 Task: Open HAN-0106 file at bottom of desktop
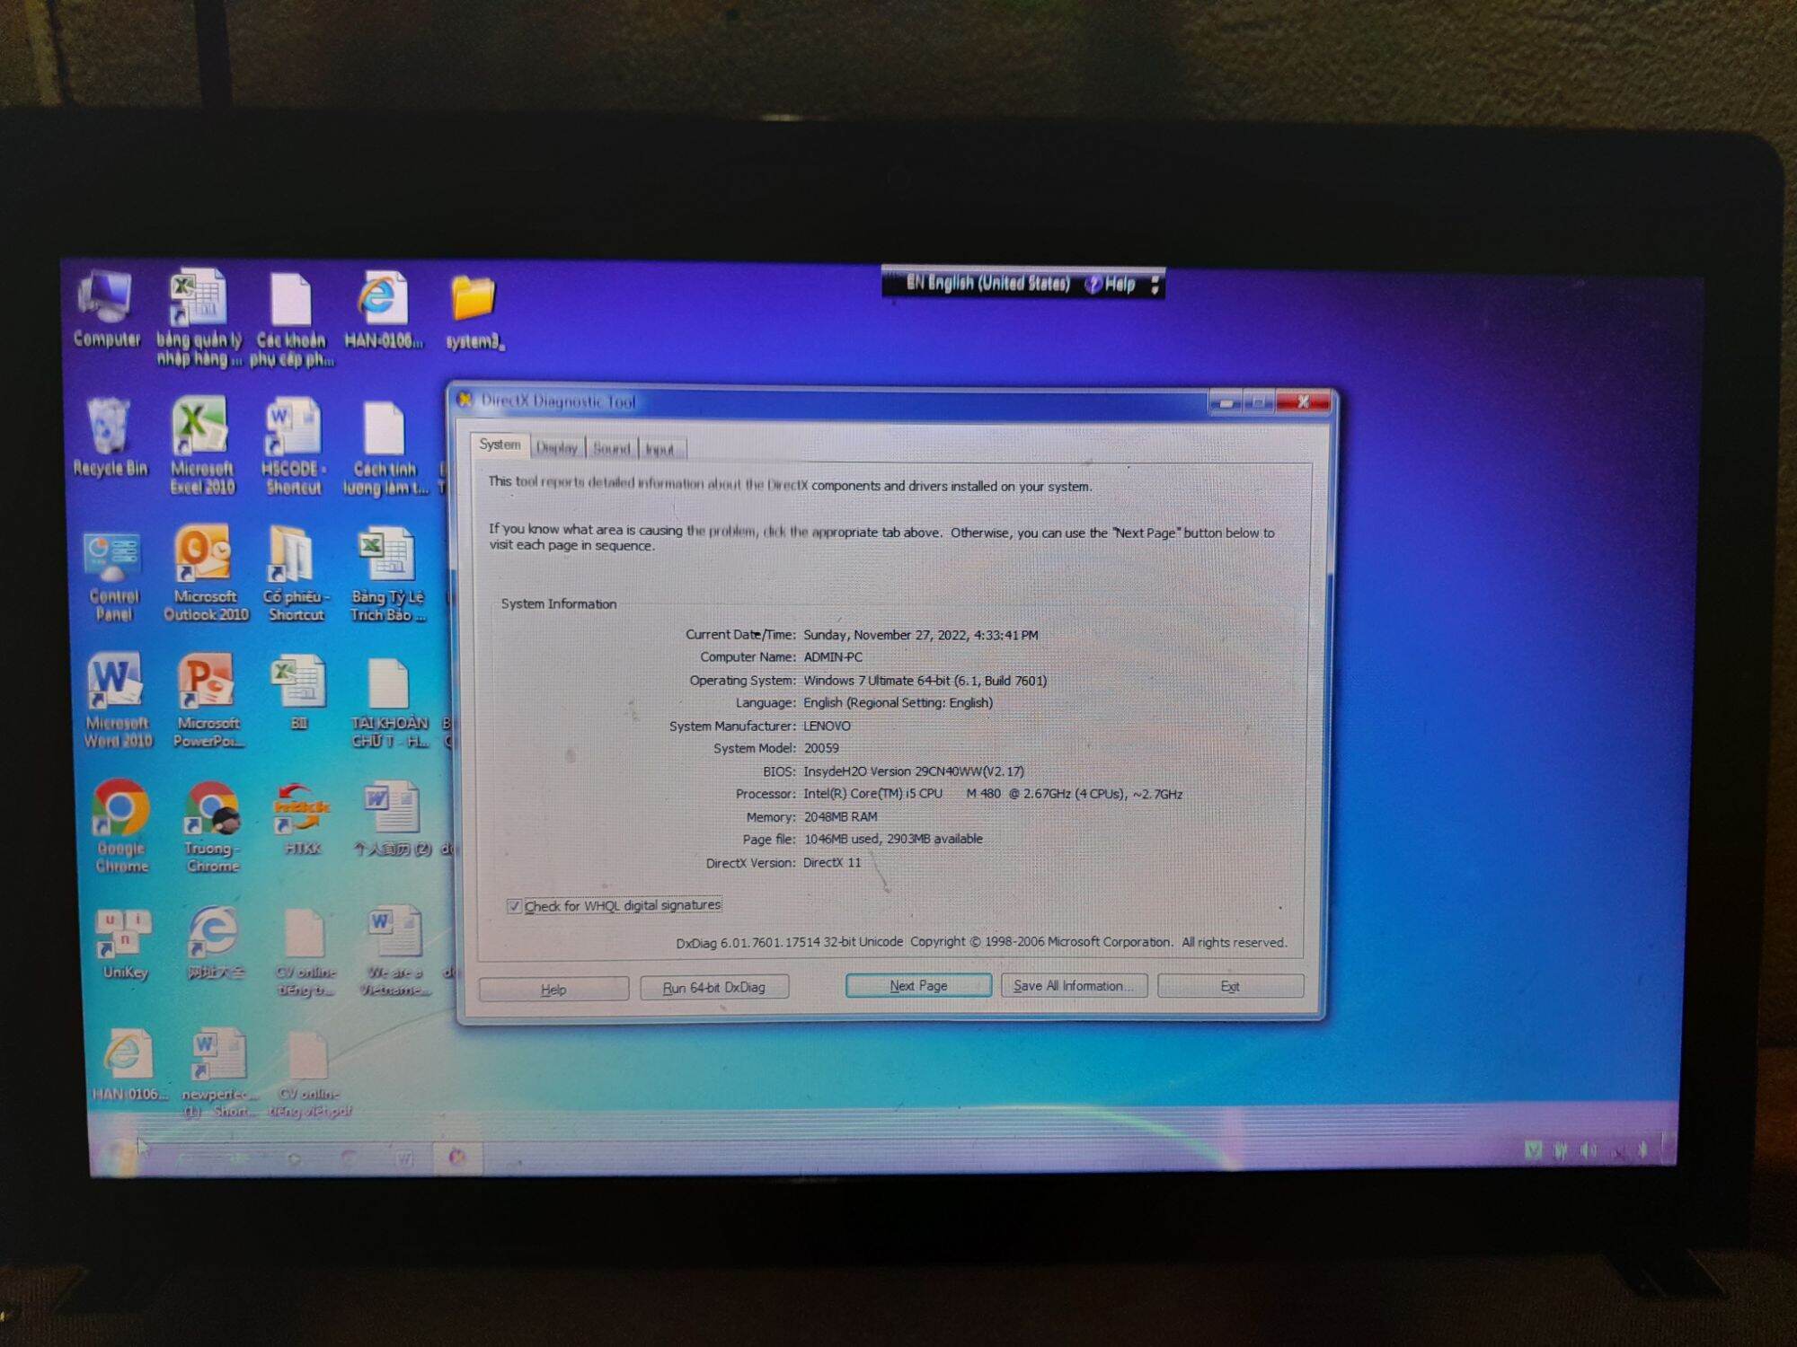[128, 1065]
